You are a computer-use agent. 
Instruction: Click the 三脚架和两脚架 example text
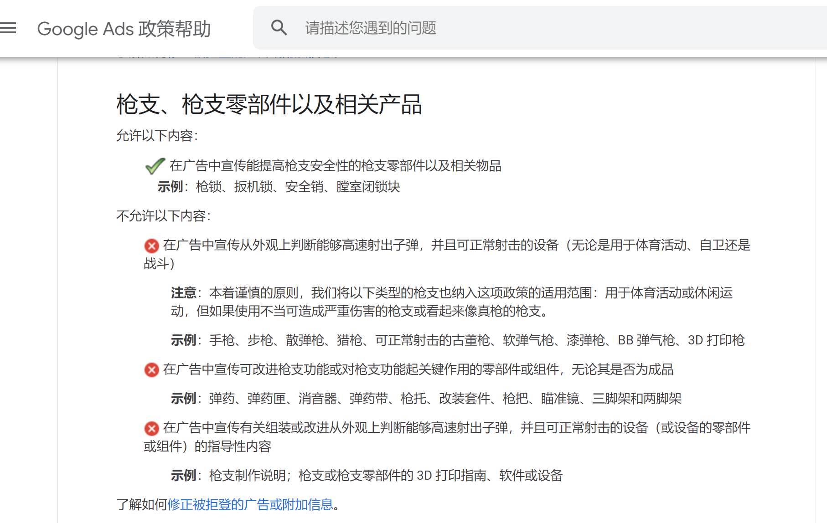click(x=636, y=399)
